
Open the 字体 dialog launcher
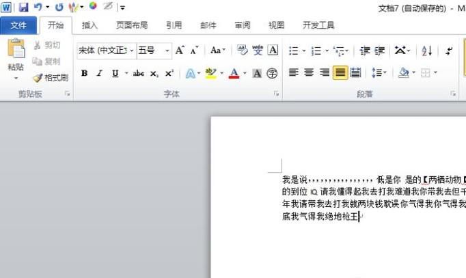[x=277, y=94]
